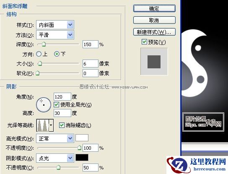228x174 pixels.
Task: Click the 取消 button
Action: 154,20
